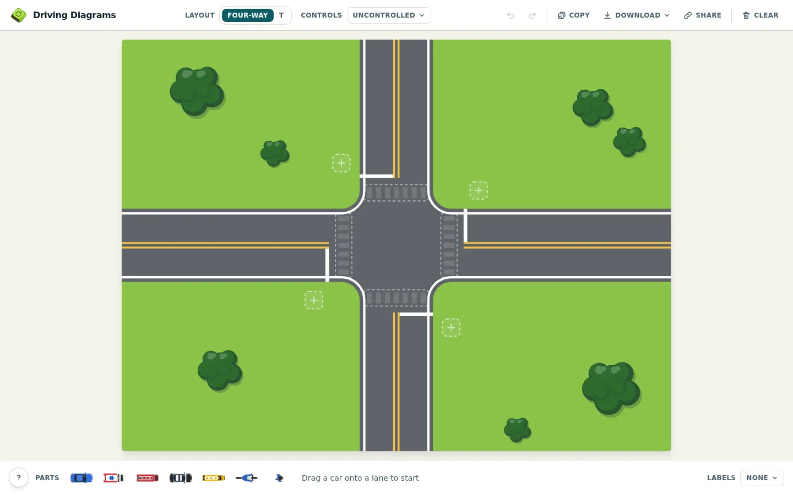
Task: Switch layout to FOUR-WAY
Action: point(248,15)
